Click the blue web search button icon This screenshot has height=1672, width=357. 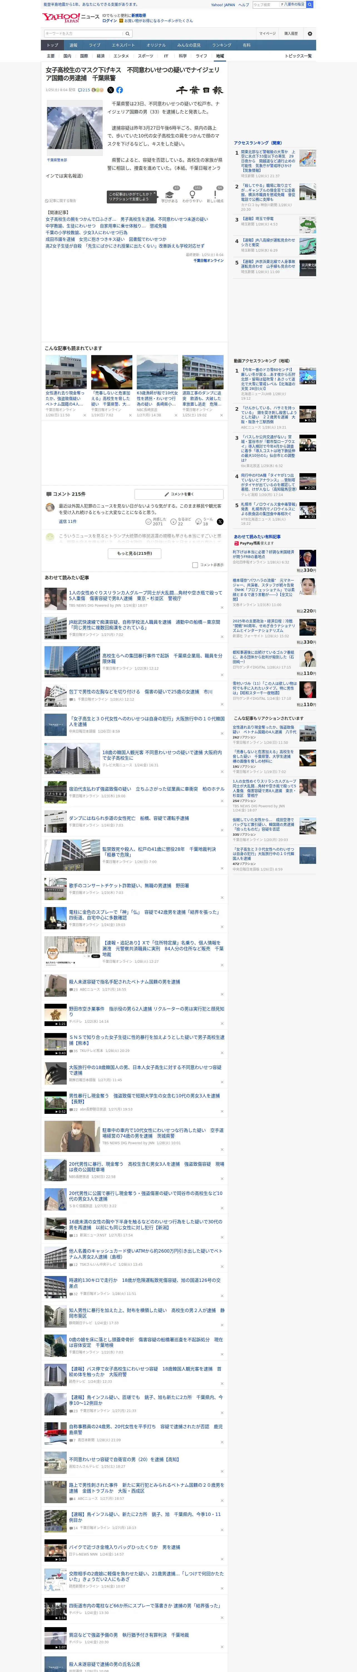pos(310,4)
